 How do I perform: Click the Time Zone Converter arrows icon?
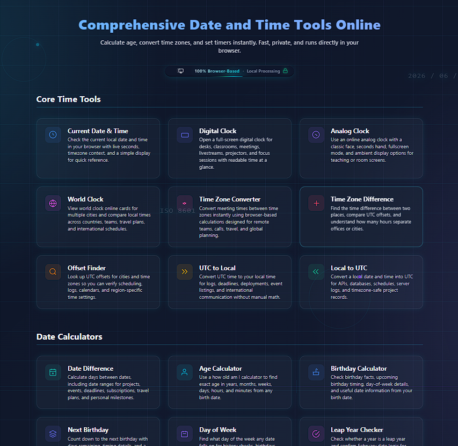click(185, 203)
